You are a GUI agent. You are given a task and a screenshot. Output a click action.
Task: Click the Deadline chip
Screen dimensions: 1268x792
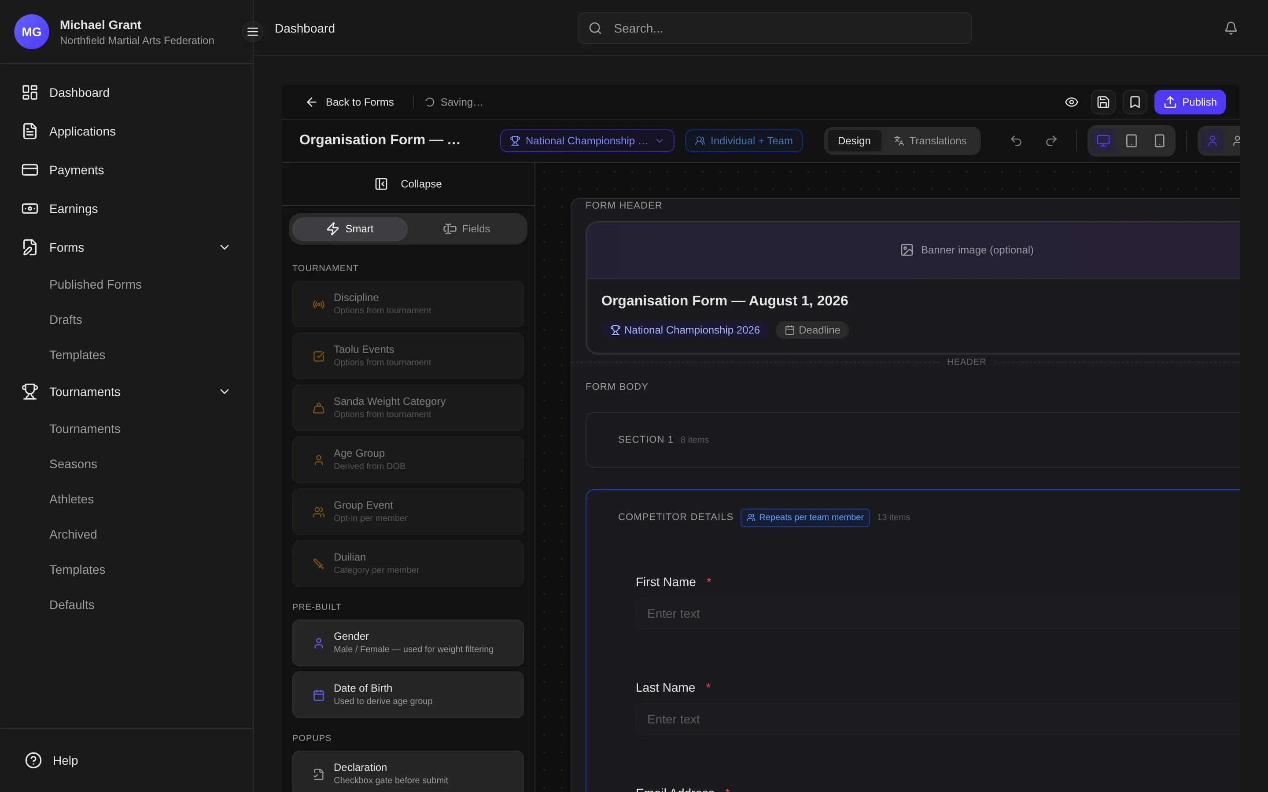click(x=812, y=330)
